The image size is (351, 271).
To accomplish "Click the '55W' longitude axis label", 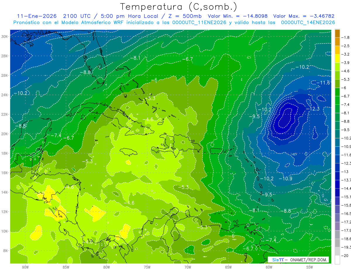I will click(309, 267).
